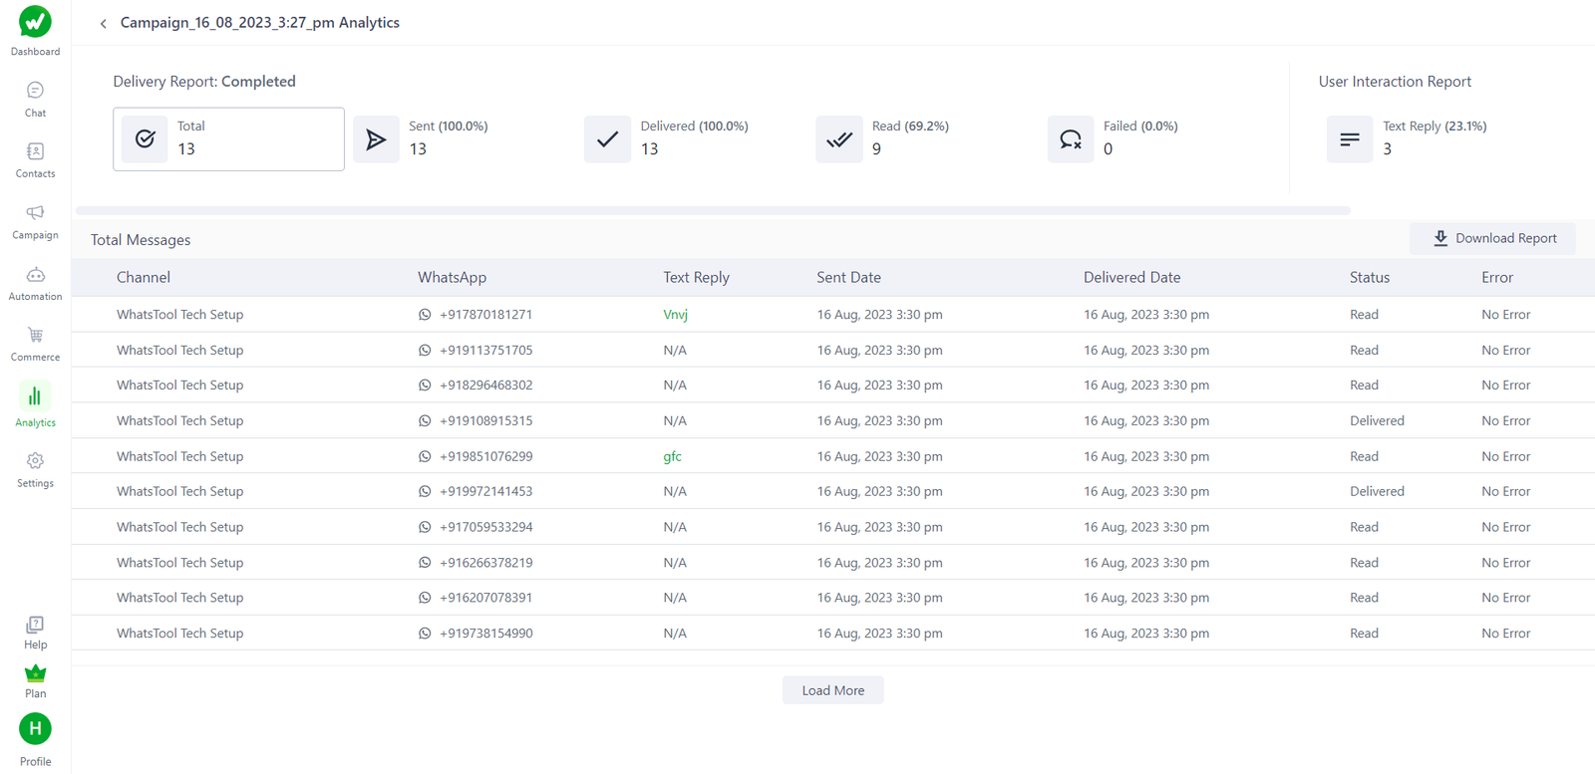Click the Status column header
This screenshot has height=774, width=1595.
[1369, 278]
